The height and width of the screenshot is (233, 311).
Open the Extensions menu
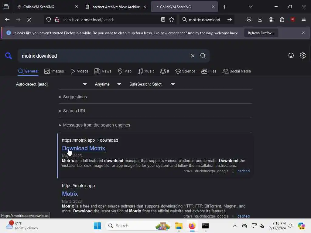pyautogui.click(x=282, y=19)
